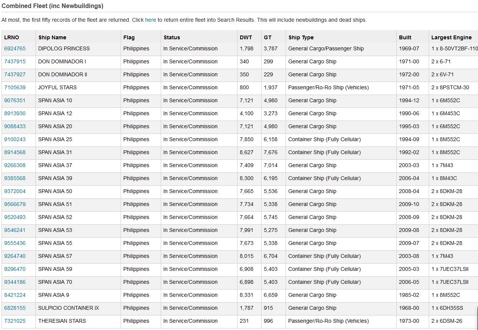Open LRNO link 9555436
This screenshot has width=478, height=330.
click(15, 243)
